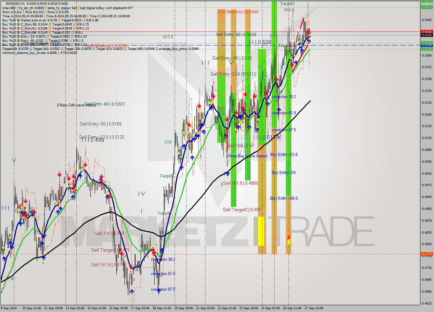
Task: Select the 'Buy Entry -88.6' label
Action: pyautogui.click(x=284, y=198)
